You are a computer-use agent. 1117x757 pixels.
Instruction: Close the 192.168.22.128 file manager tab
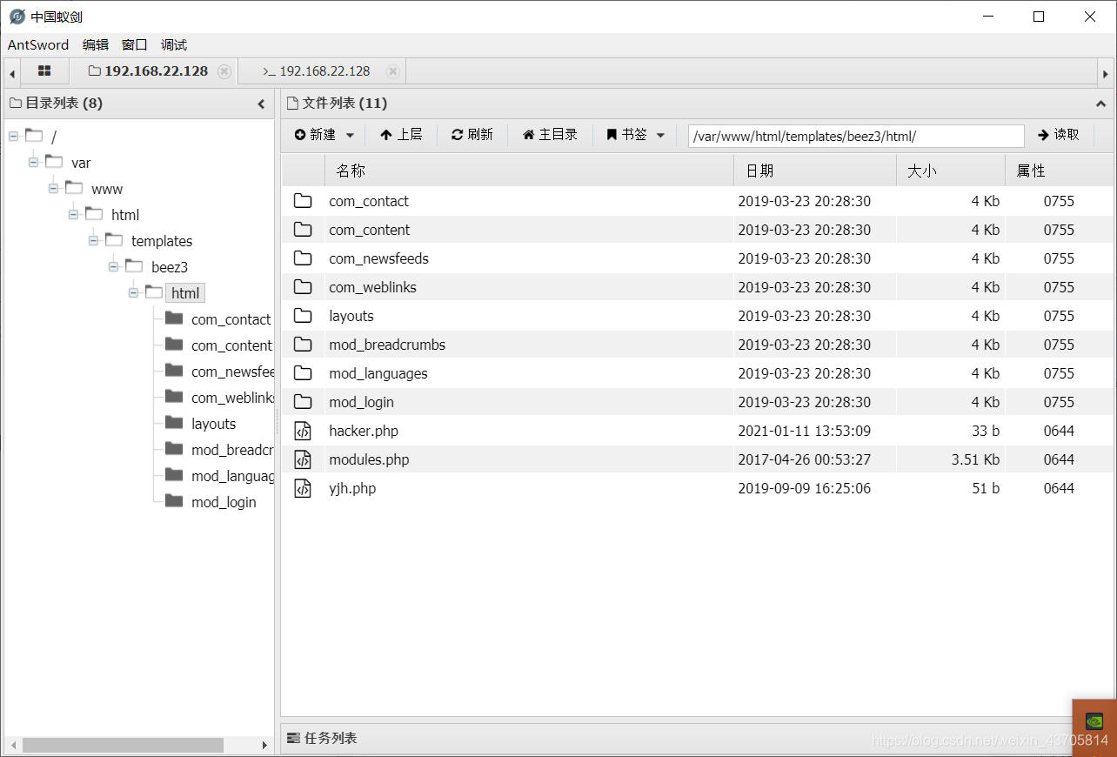224,71
